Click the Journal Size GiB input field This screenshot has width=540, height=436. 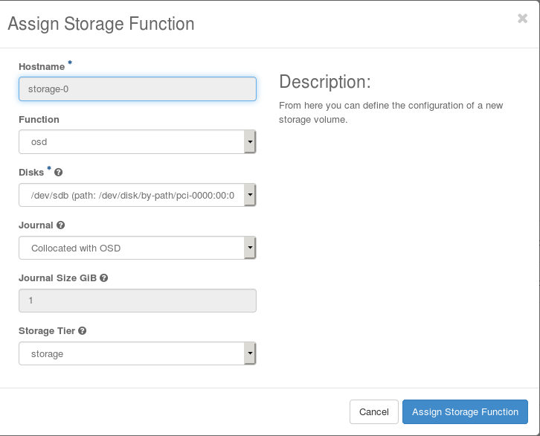coord(137,301)
